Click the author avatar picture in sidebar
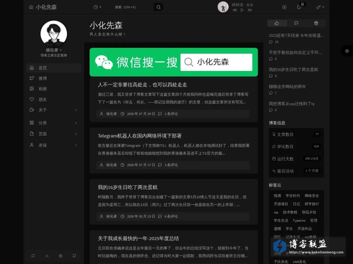The height and width of the screenshot is (264, 353). [x=54, y=34]
